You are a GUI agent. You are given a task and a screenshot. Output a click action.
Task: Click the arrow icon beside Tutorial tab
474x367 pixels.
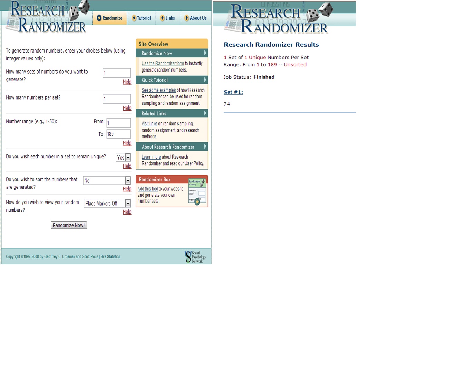click(134, 18)
